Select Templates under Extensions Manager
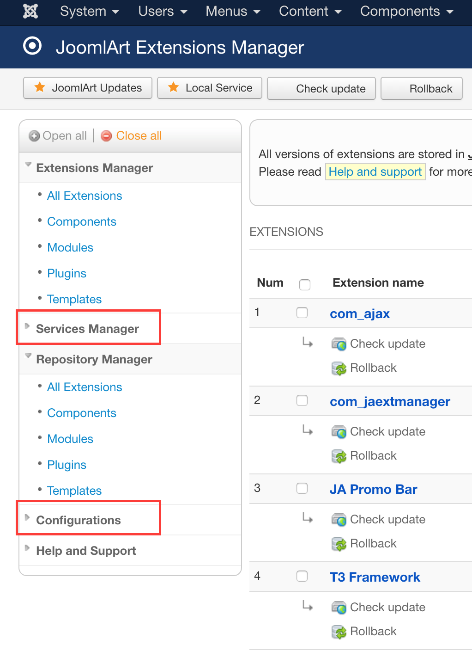Image resolution: width=472 pixels, height=651 pixels. pyautogui.click(x=74, y=299)
